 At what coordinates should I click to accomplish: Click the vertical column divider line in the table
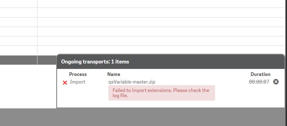pos(37,30)
